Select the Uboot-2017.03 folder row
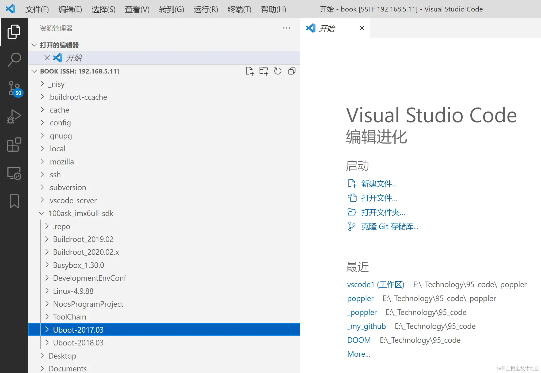Viewport: 541px width, 373px height. click(164, 330)
